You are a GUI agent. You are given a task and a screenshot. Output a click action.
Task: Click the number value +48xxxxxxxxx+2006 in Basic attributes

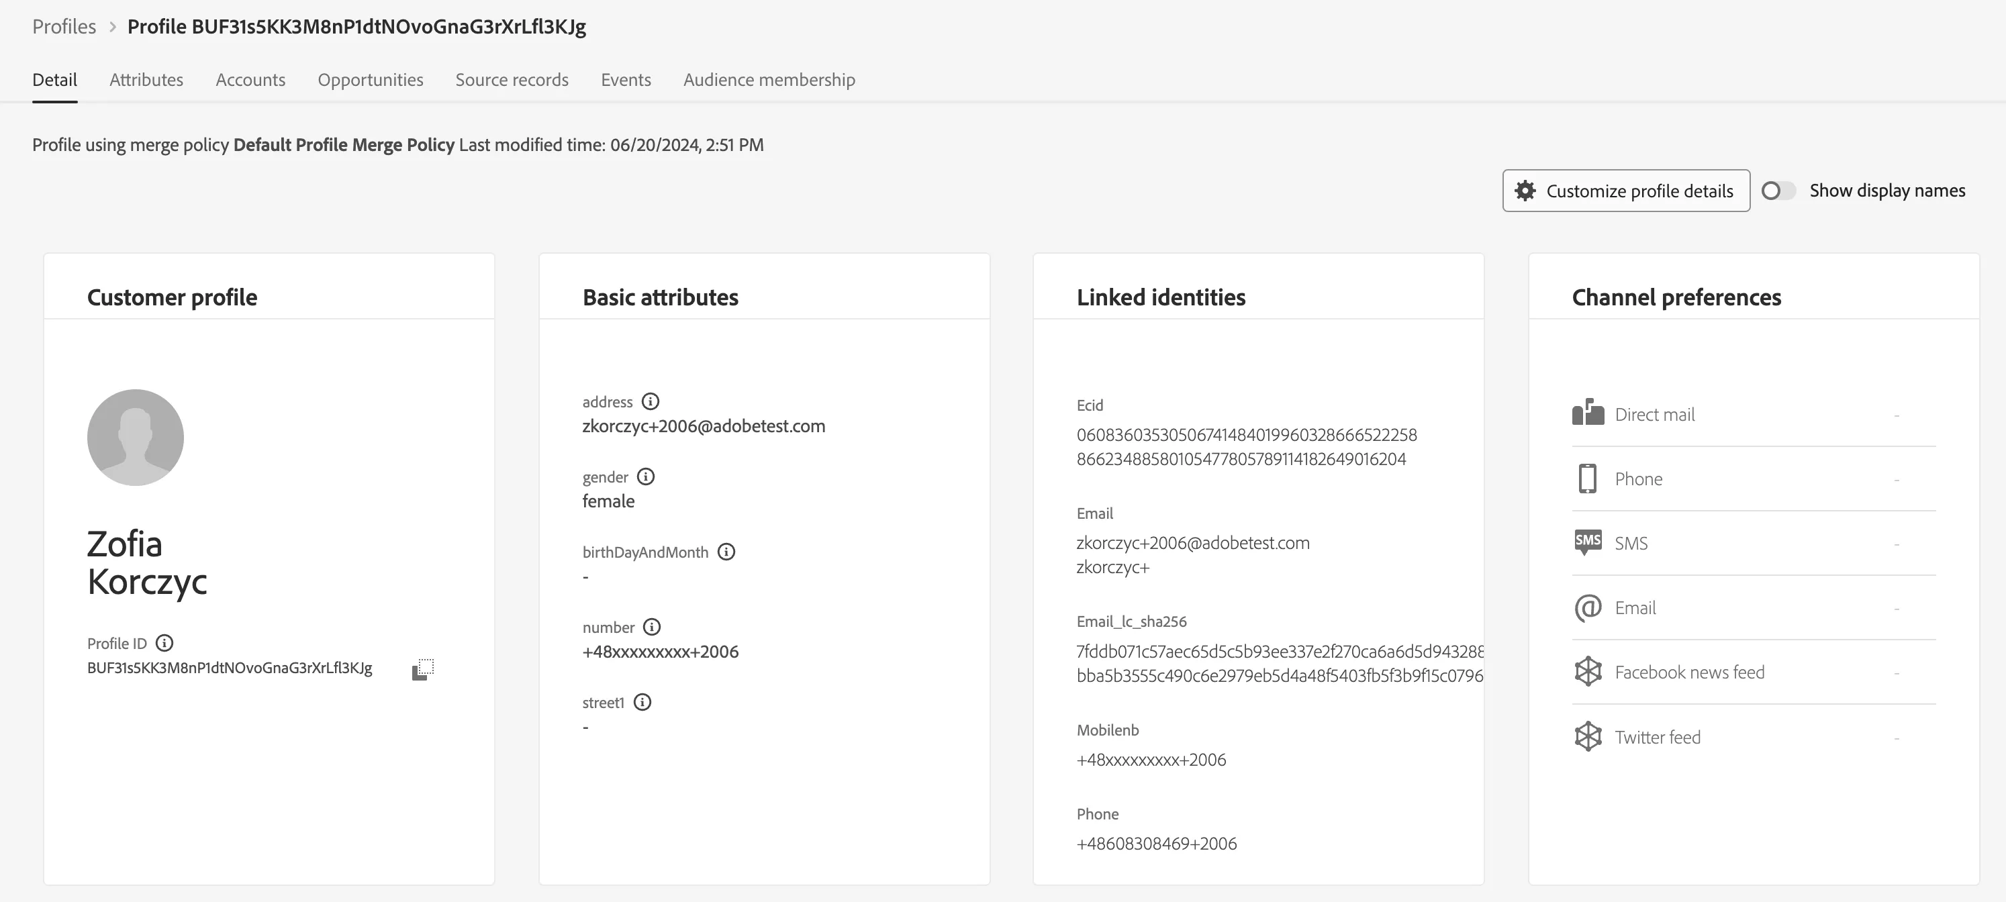(x=661, y=652)
